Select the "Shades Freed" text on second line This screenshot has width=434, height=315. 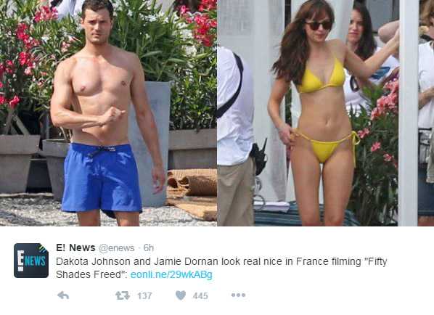(x=89, y=274)
